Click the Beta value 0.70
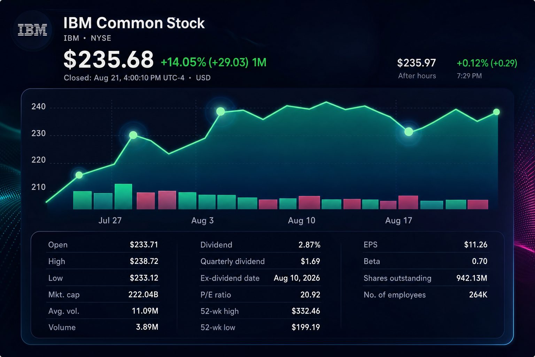The height and width of the screenshot is (357, 535). click(480, 261)
